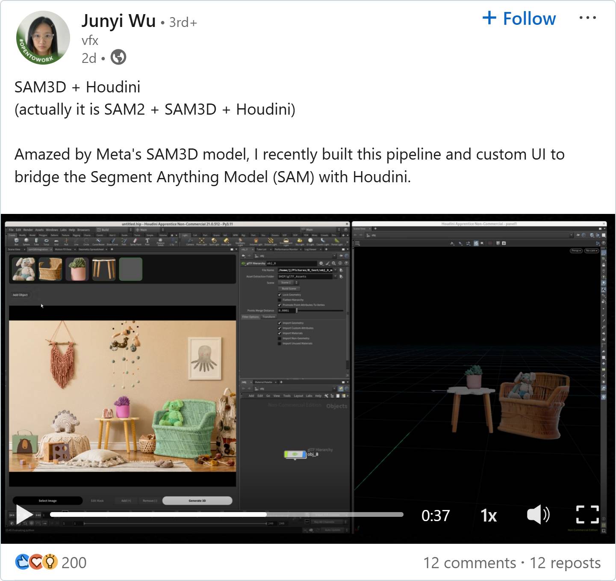Play the video

pos(24,514)
